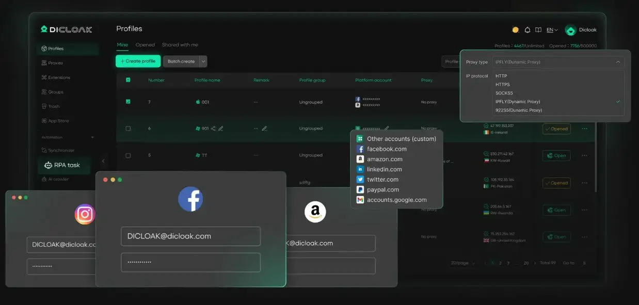The height and width of the screenshot is (305, 639).
Task: Expand the Batch create dropdown arrow
Action: point(203,61)
